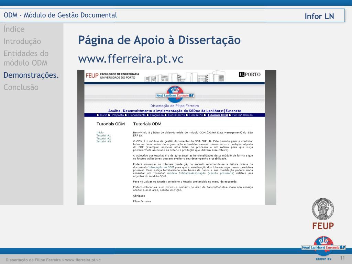Select Entidades do módulo ODM section
352x264 pixels.
pyautogui.click(x=26, y=58)
